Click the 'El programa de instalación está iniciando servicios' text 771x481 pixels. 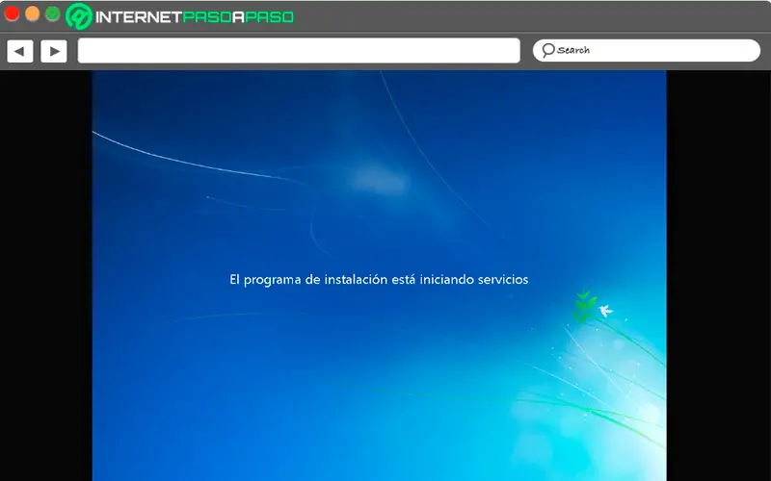click(x=379, y=280)
